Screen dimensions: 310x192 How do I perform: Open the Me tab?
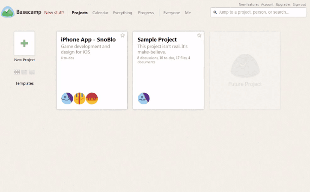coord(188,13)
